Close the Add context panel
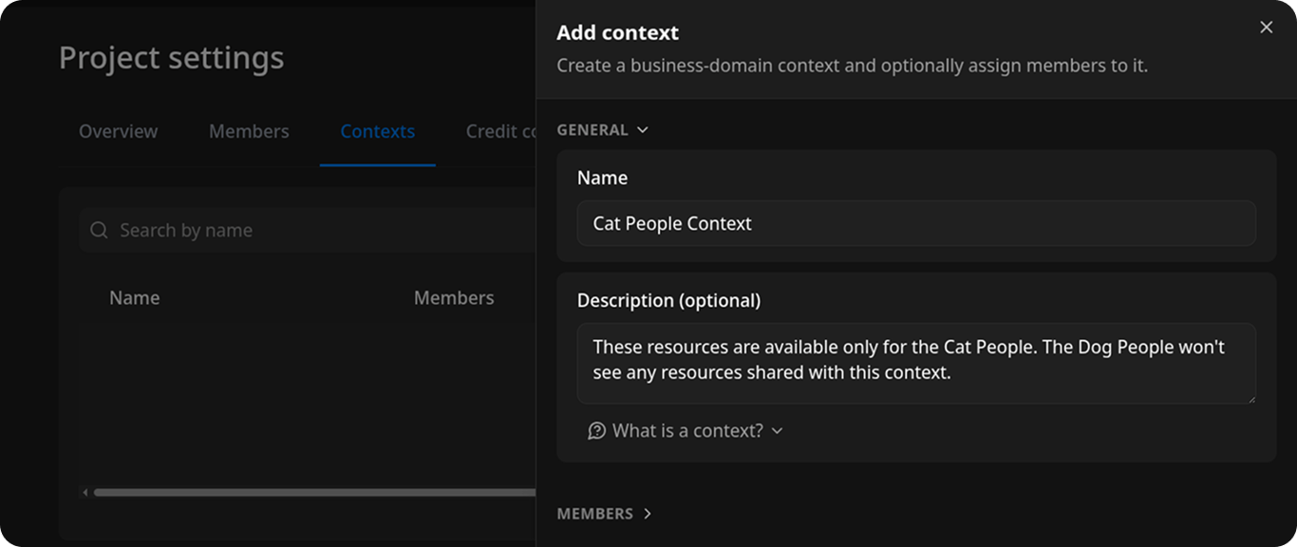Viewport: 1297px width, 547px height. (1266, 28)
